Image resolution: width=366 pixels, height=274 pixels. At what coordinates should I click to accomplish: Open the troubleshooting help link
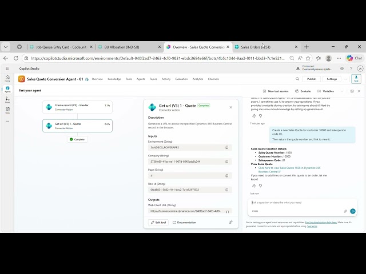[x=321, y=222]
